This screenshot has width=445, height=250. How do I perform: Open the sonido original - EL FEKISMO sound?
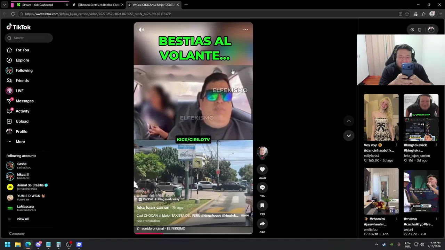click(x=161, y=228)
